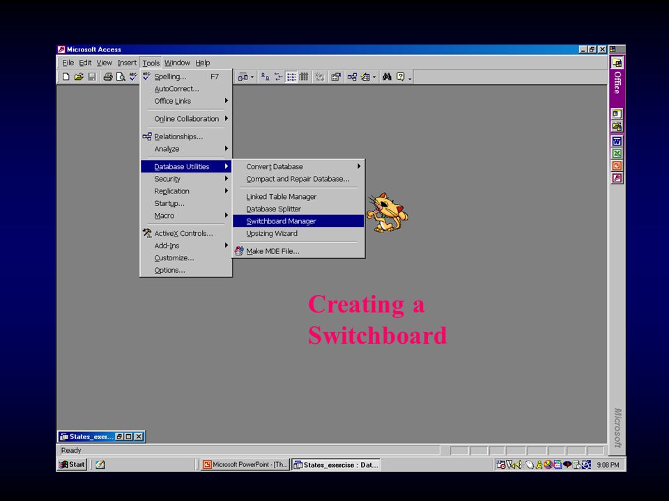Click the Excel icon on Office shortcut bar

tap(617, 153)
